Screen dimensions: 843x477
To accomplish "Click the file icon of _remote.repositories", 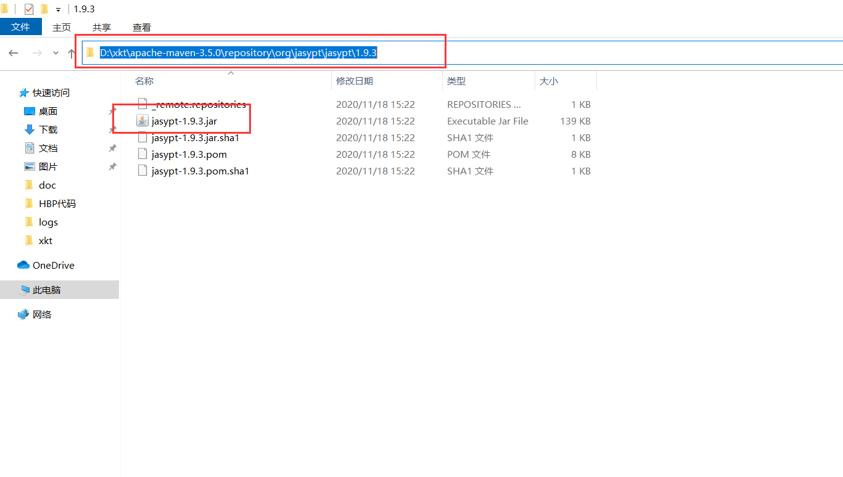I will (x=142, y=104).
